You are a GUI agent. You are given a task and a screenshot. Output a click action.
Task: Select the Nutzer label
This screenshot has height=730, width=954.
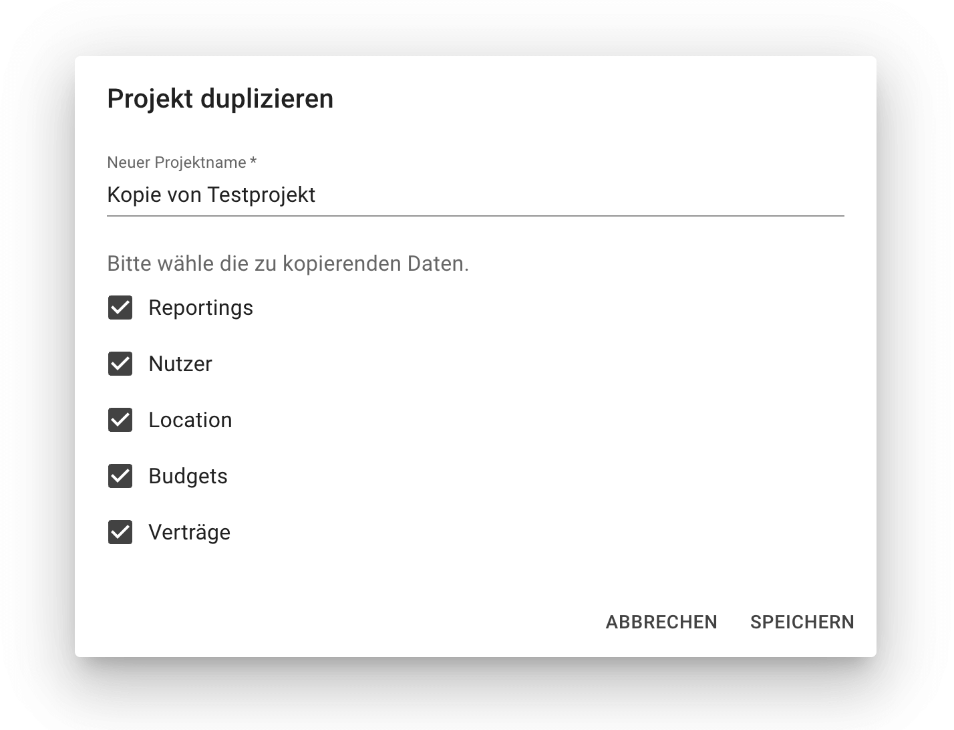tap(180, 364)
